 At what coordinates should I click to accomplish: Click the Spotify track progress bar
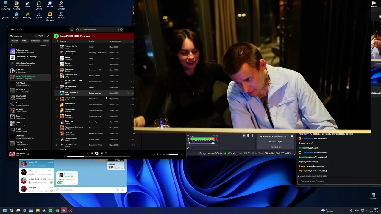click(97, 156)
